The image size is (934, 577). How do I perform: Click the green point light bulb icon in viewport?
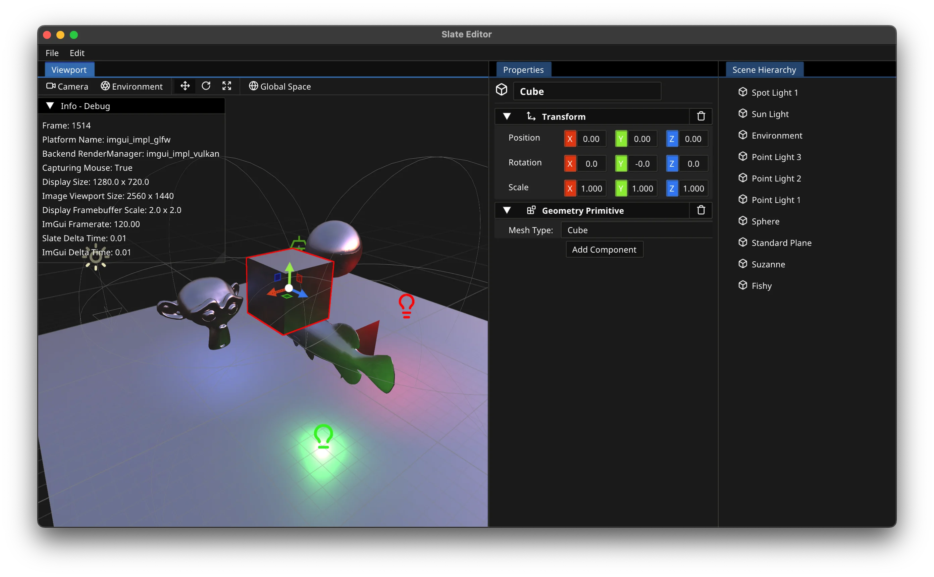pos(323,436)
